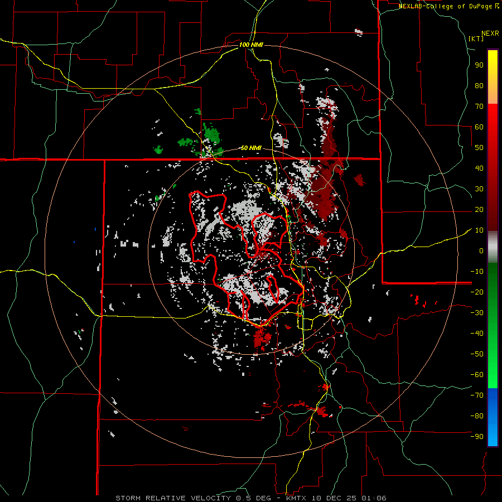
Task: Click the 01:06 timestamp in the caption
Action: point(375,498)
